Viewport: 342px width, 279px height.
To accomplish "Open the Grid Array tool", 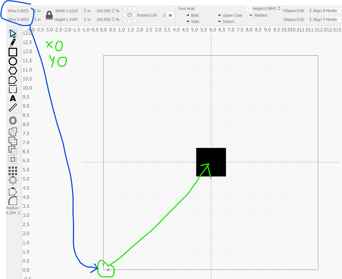I will point(13,170).
